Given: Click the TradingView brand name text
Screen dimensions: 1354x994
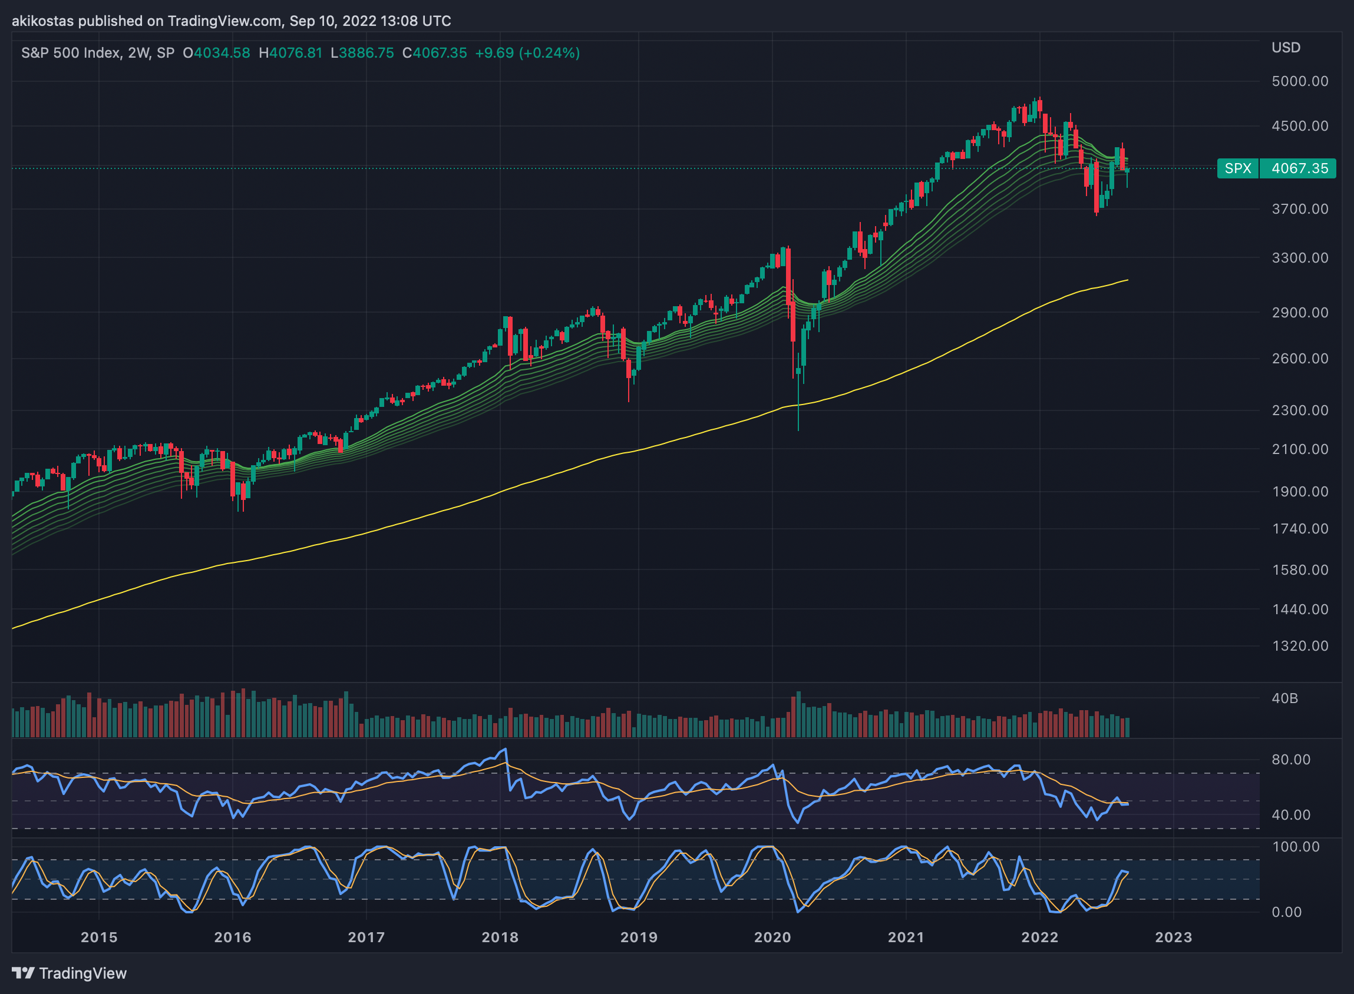Looking at the screenshot, I should [83, 973].
